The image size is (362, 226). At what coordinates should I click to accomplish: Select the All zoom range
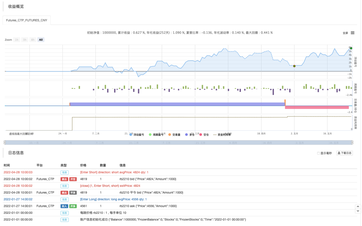(x=41, y=40)
